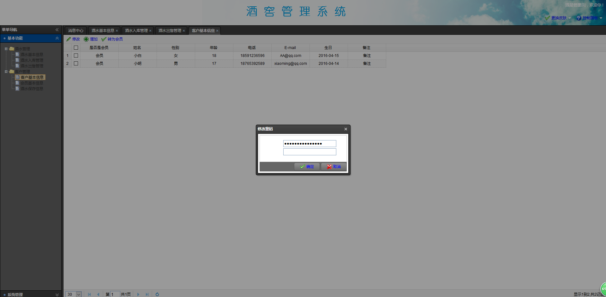Open 酒水出售管理 in the tree

(32, 66)
